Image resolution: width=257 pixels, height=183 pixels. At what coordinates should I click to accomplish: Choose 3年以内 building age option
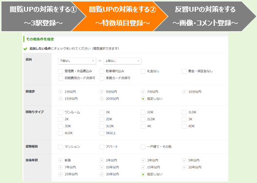point(143,161)
